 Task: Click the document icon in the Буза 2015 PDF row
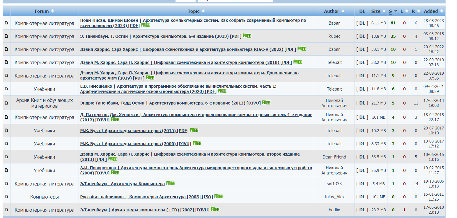click(6, 130)
